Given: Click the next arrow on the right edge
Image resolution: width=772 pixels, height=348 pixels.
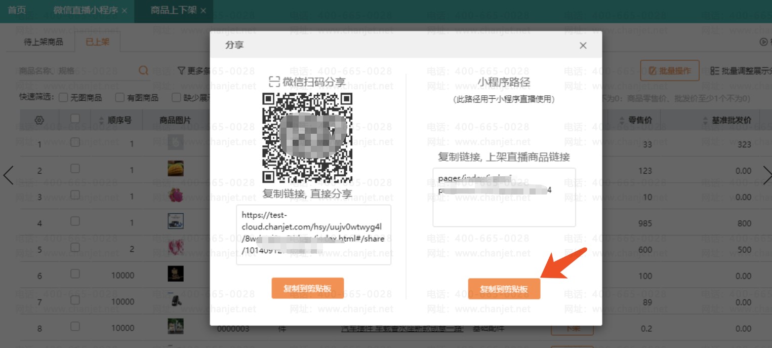Looking at the screenshot, I should [x=766, y=175].
